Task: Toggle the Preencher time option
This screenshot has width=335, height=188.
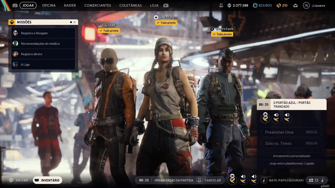Action: pos(292,132)
